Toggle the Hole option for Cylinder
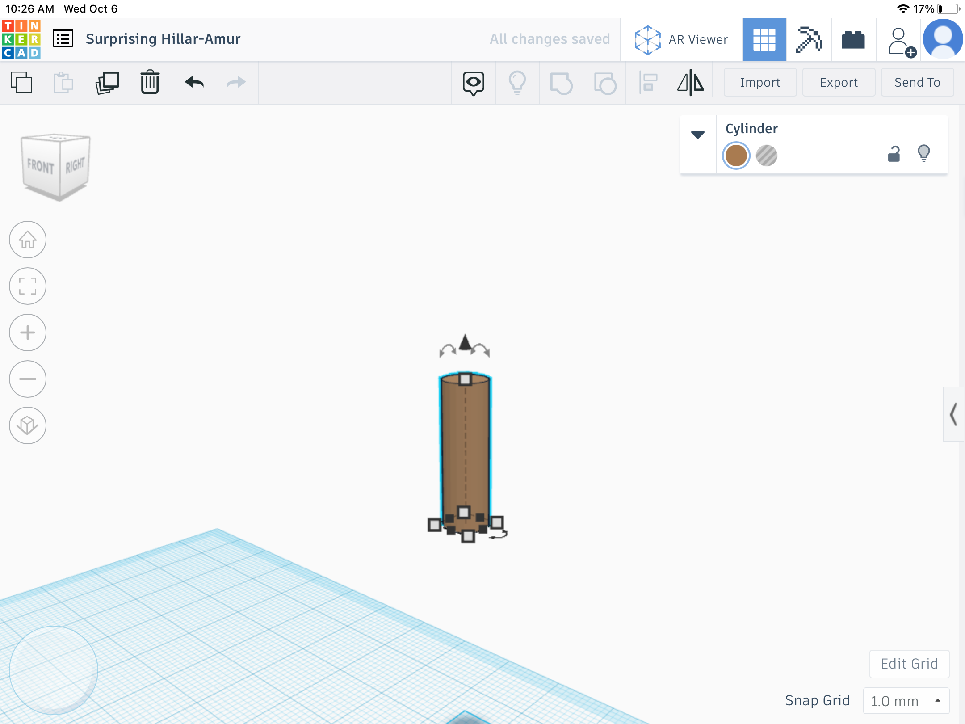Screen dimensions: 965x724 pyautogui.click(x=767, y=156)
